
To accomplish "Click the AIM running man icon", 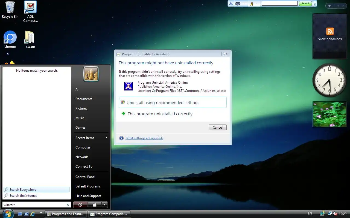I will click(252, 4).
